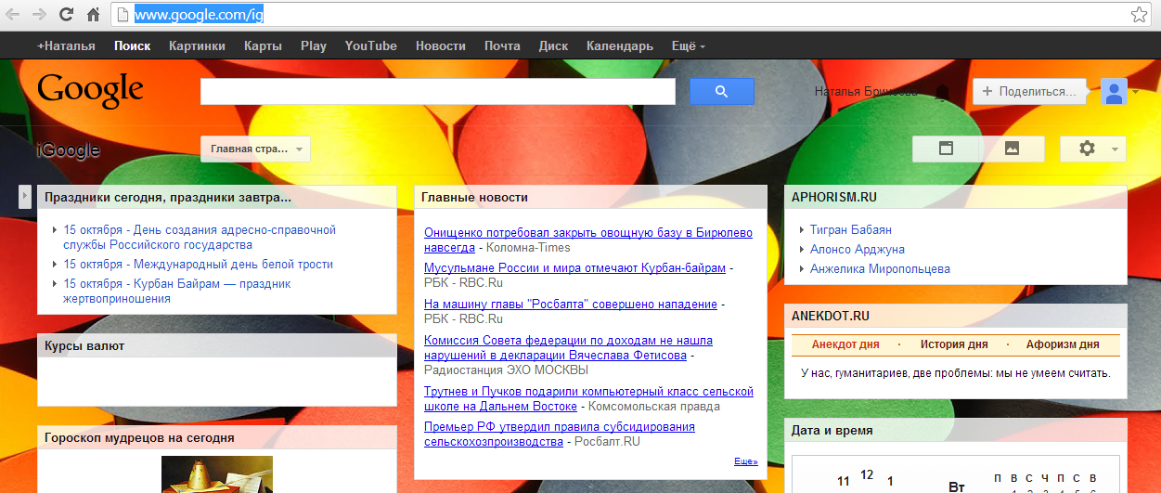Open news about Онищенко овощную базу

tap(588, 240)
